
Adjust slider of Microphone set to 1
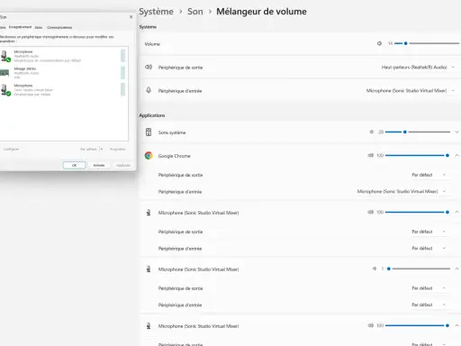pyautogui.click(x=418, y=269)
